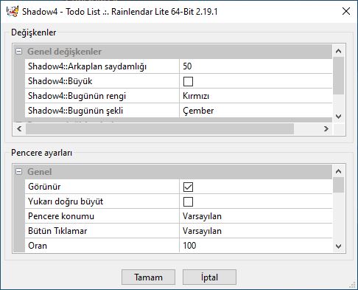Click left arrow of Değişkenler horizontal scrollbar

19,128
